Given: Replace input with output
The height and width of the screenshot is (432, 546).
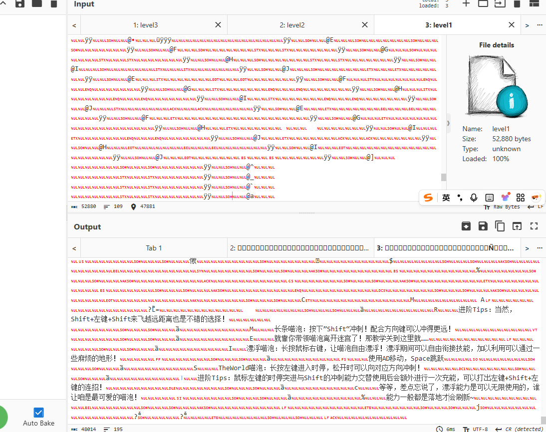Looking at the screenshot, I should click(x=517, y=226).
